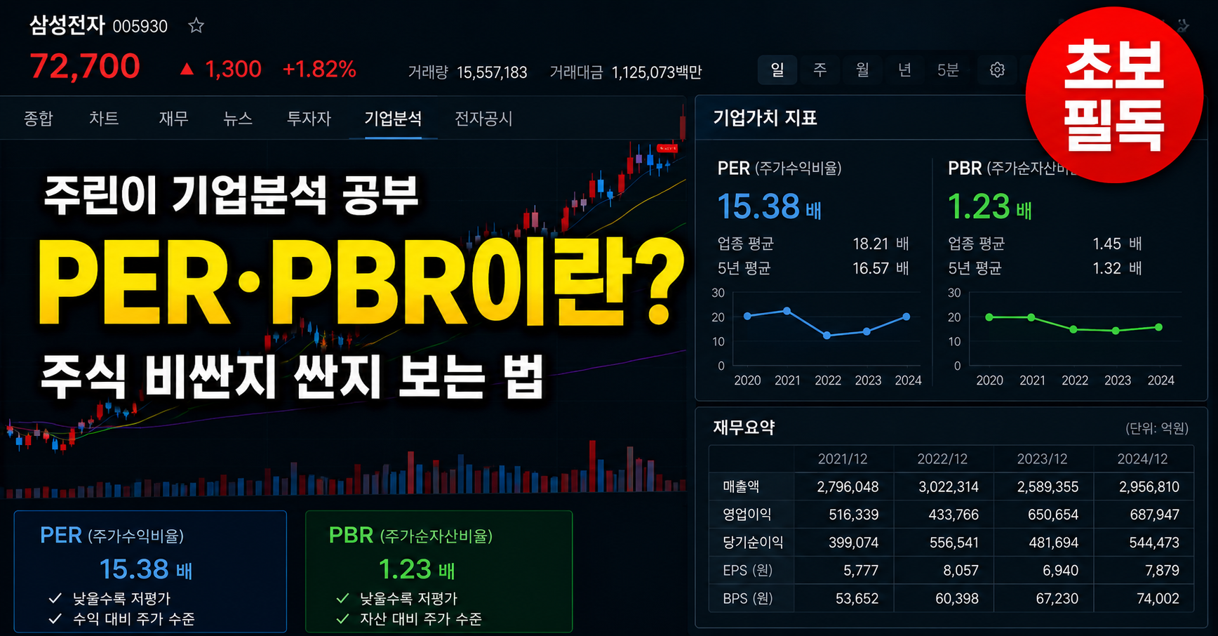This screenshot has width=1218, height=636.
Task: Click the +1.82% change rate
Action: 319,69
